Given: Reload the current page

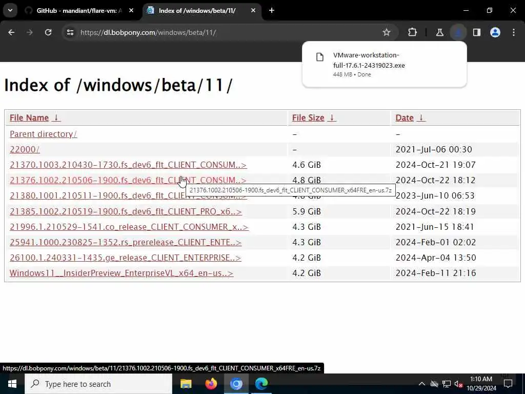Looking at the screenshot, I should click(48, 32).
